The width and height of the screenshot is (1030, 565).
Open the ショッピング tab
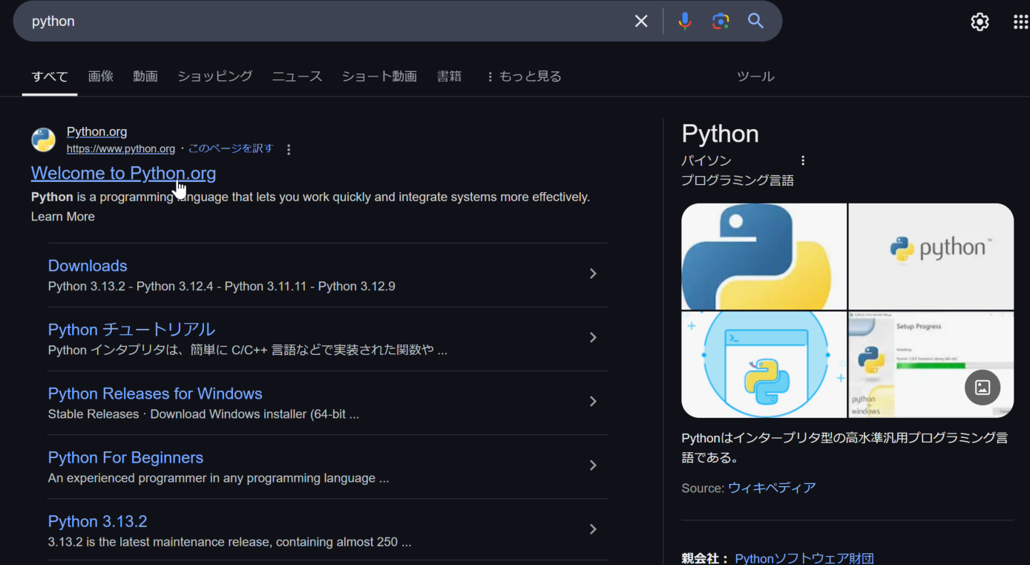coord(214,76)
